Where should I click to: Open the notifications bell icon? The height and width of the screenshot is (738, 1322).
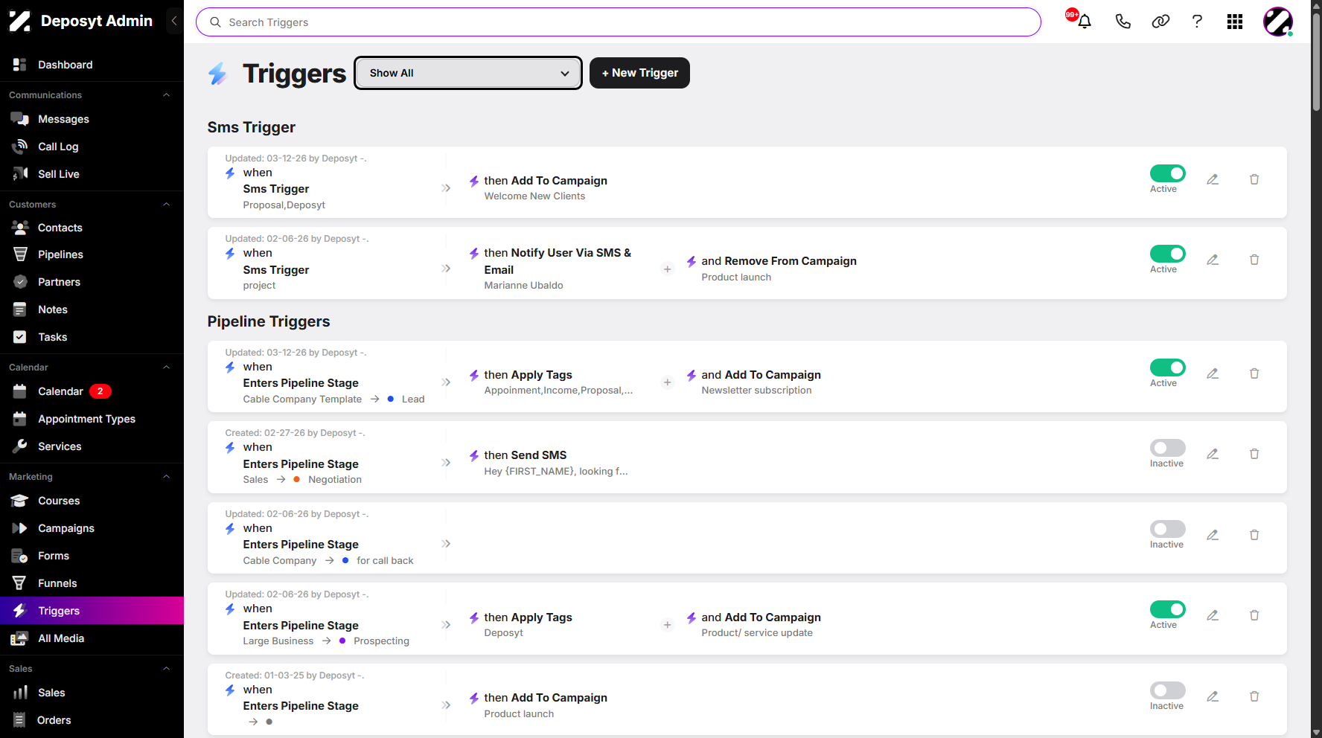(1084, 22)
